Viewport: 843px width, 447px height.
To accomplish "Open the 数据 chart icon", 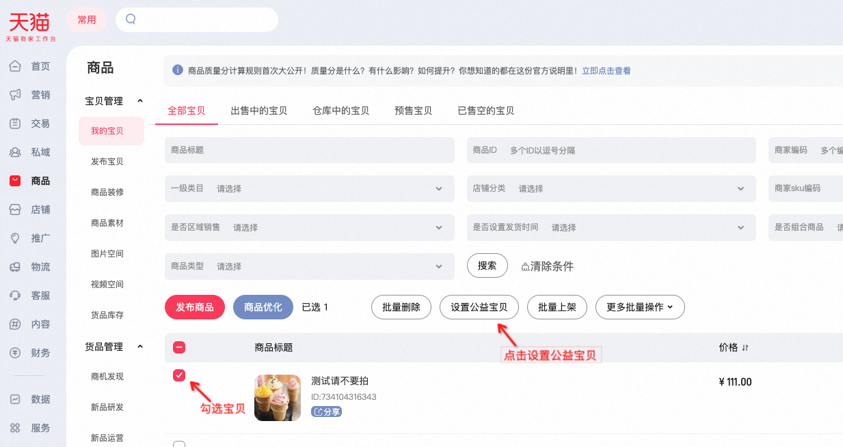I will (x=15, y=399).
